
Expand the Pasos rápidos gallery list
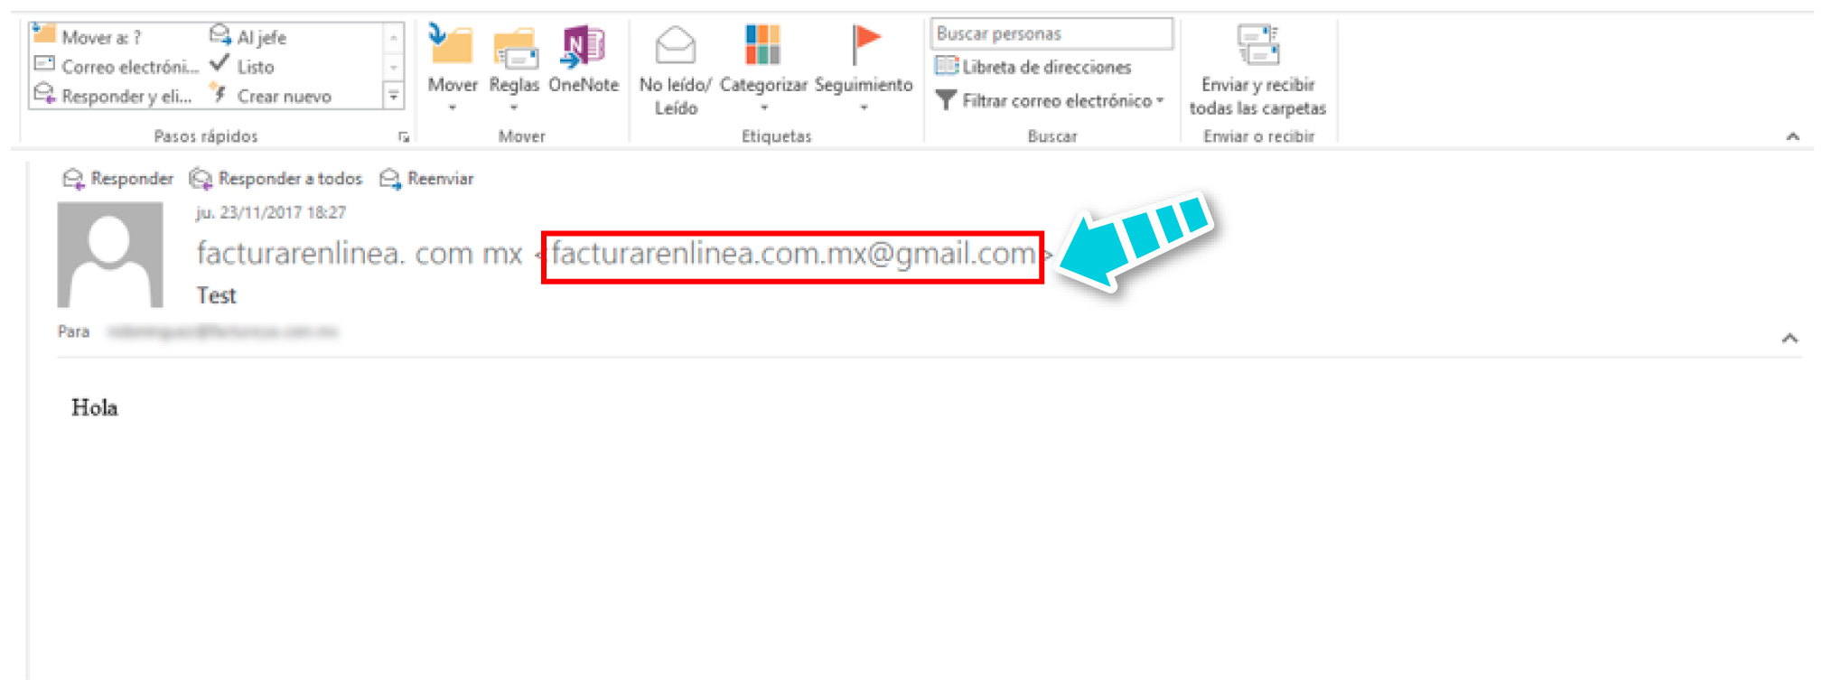tap(394, 95)
